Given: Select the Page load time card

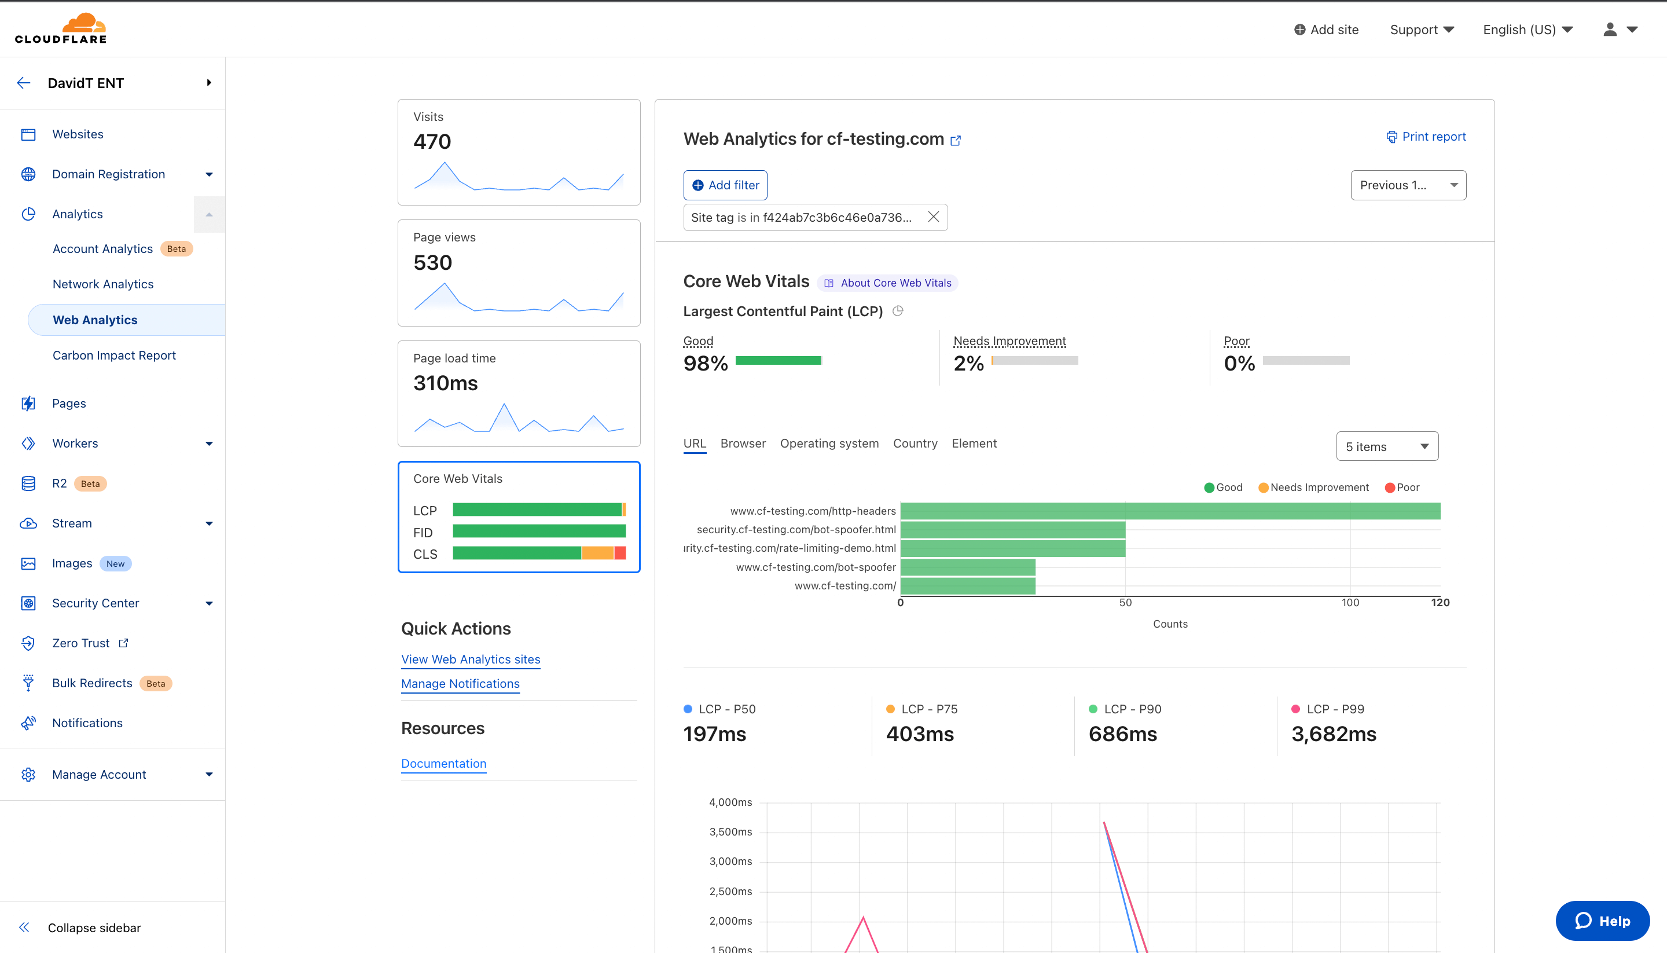Looking at the screenshot, I should (518, 393).
